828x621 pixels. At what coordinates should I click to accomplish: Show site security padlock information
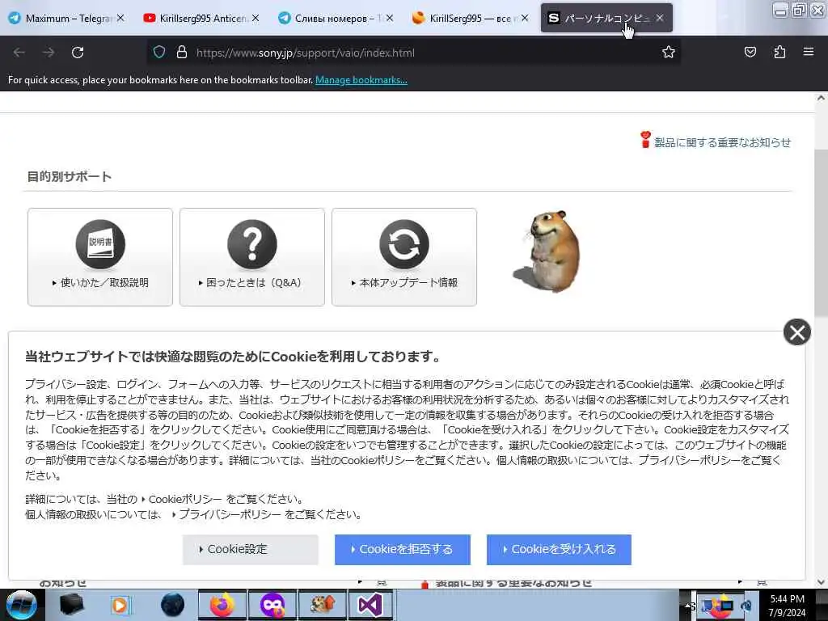(182, 53)
